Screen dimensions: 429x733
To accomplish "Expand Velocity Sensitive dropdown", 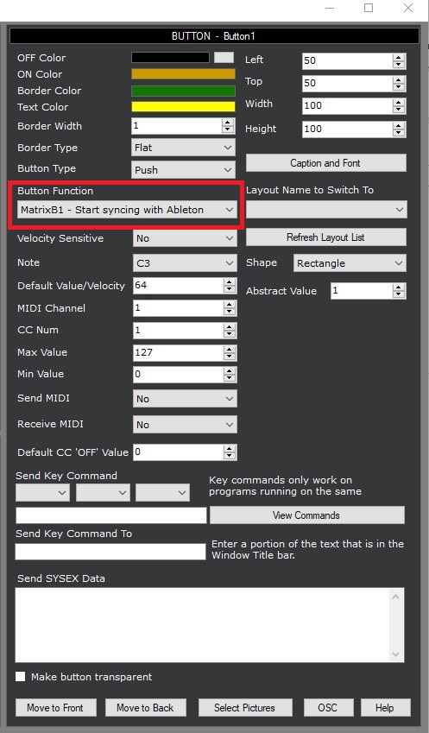I will (185, 238).
